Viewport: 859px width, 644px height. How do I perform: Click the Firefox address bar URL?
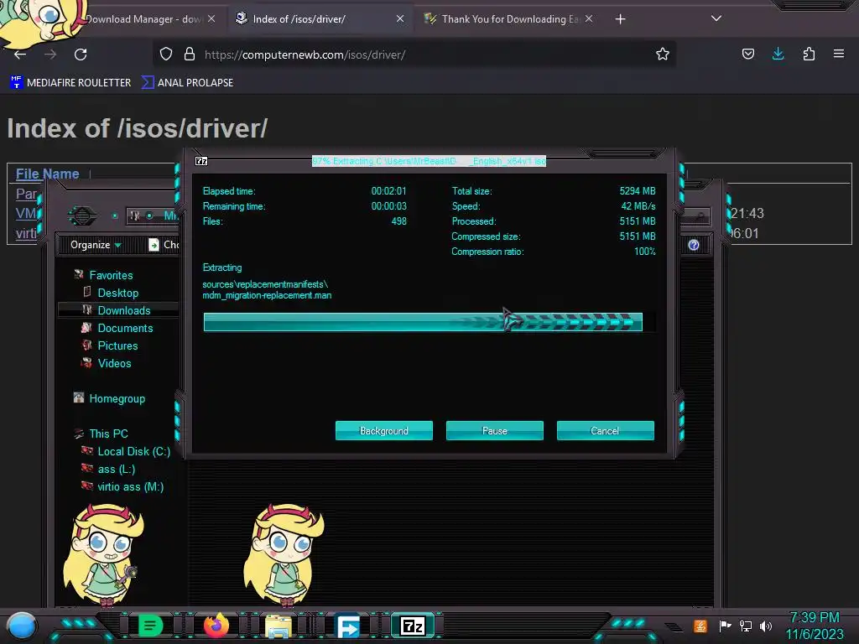(x=305, y=55)
